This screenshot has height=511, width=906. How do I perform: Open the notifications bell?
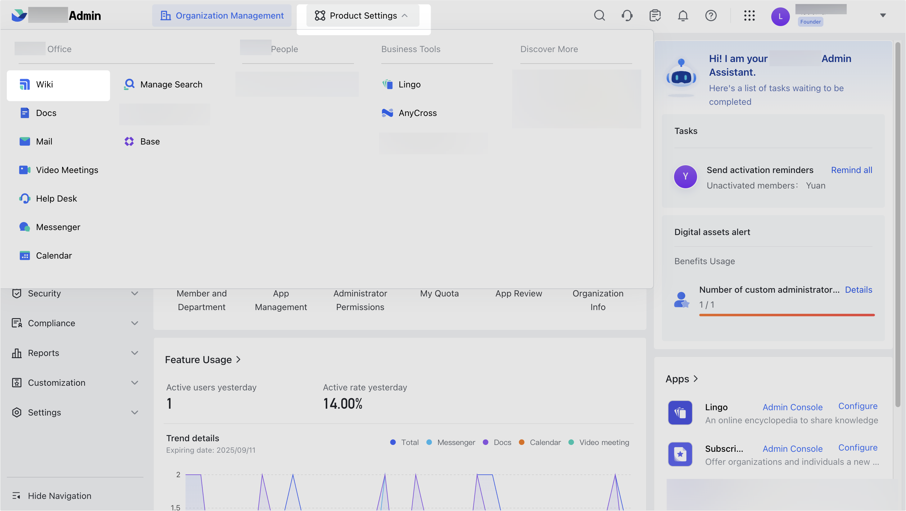click(x=683, y=16)
